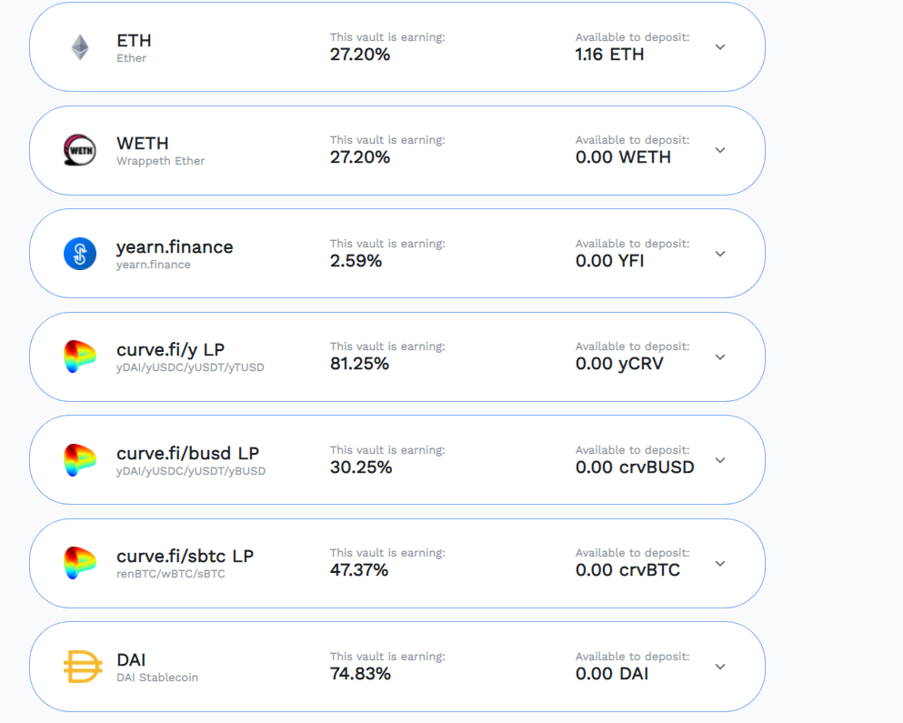903x723 pixels.
Task: Click the Curve rainbow icon for curve.fi/busd LP
Action: pyautogui.click(x=79, y=460)
